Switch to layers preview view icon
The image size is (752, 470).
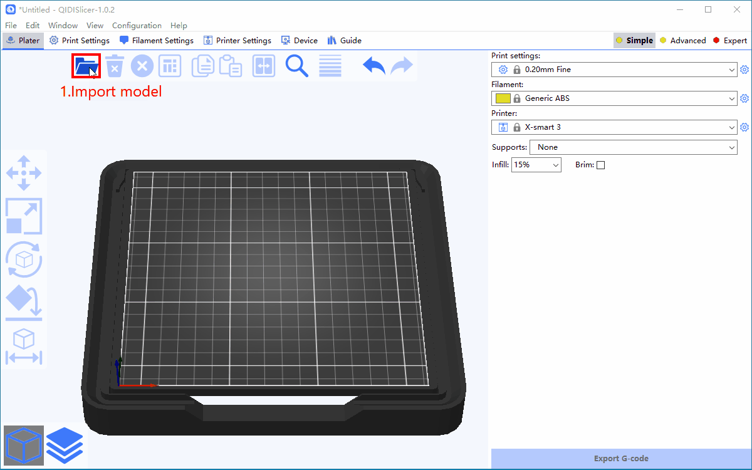[x=64, y=445]
